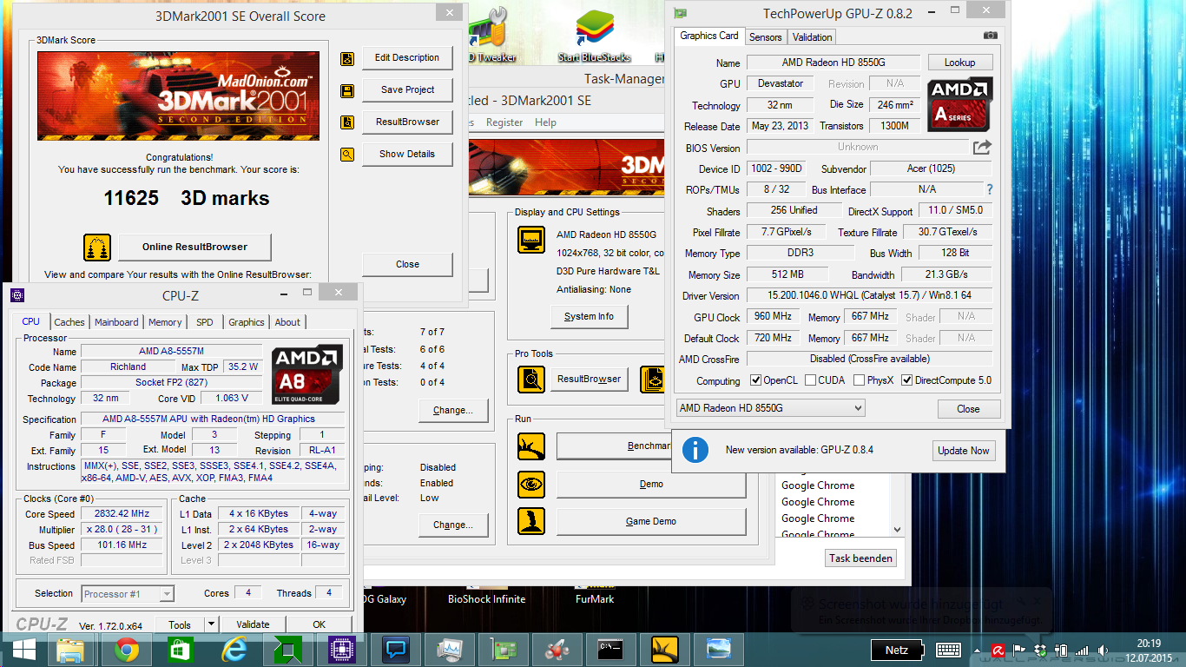Open Command Prompt from the taskbar
1186x667 pixels.
(x=611, y=650)
